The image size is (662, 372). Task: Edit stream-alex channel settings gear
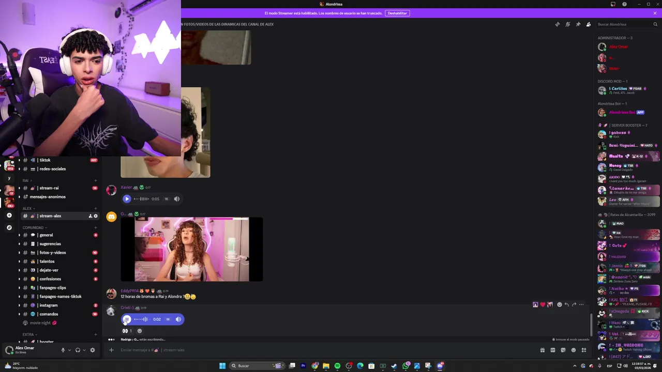tap(95, 216)
